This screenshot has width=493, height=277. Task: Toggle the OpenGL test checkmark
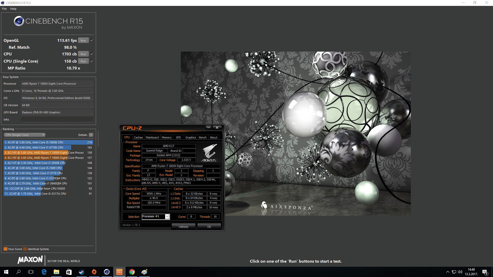[92, 40]
